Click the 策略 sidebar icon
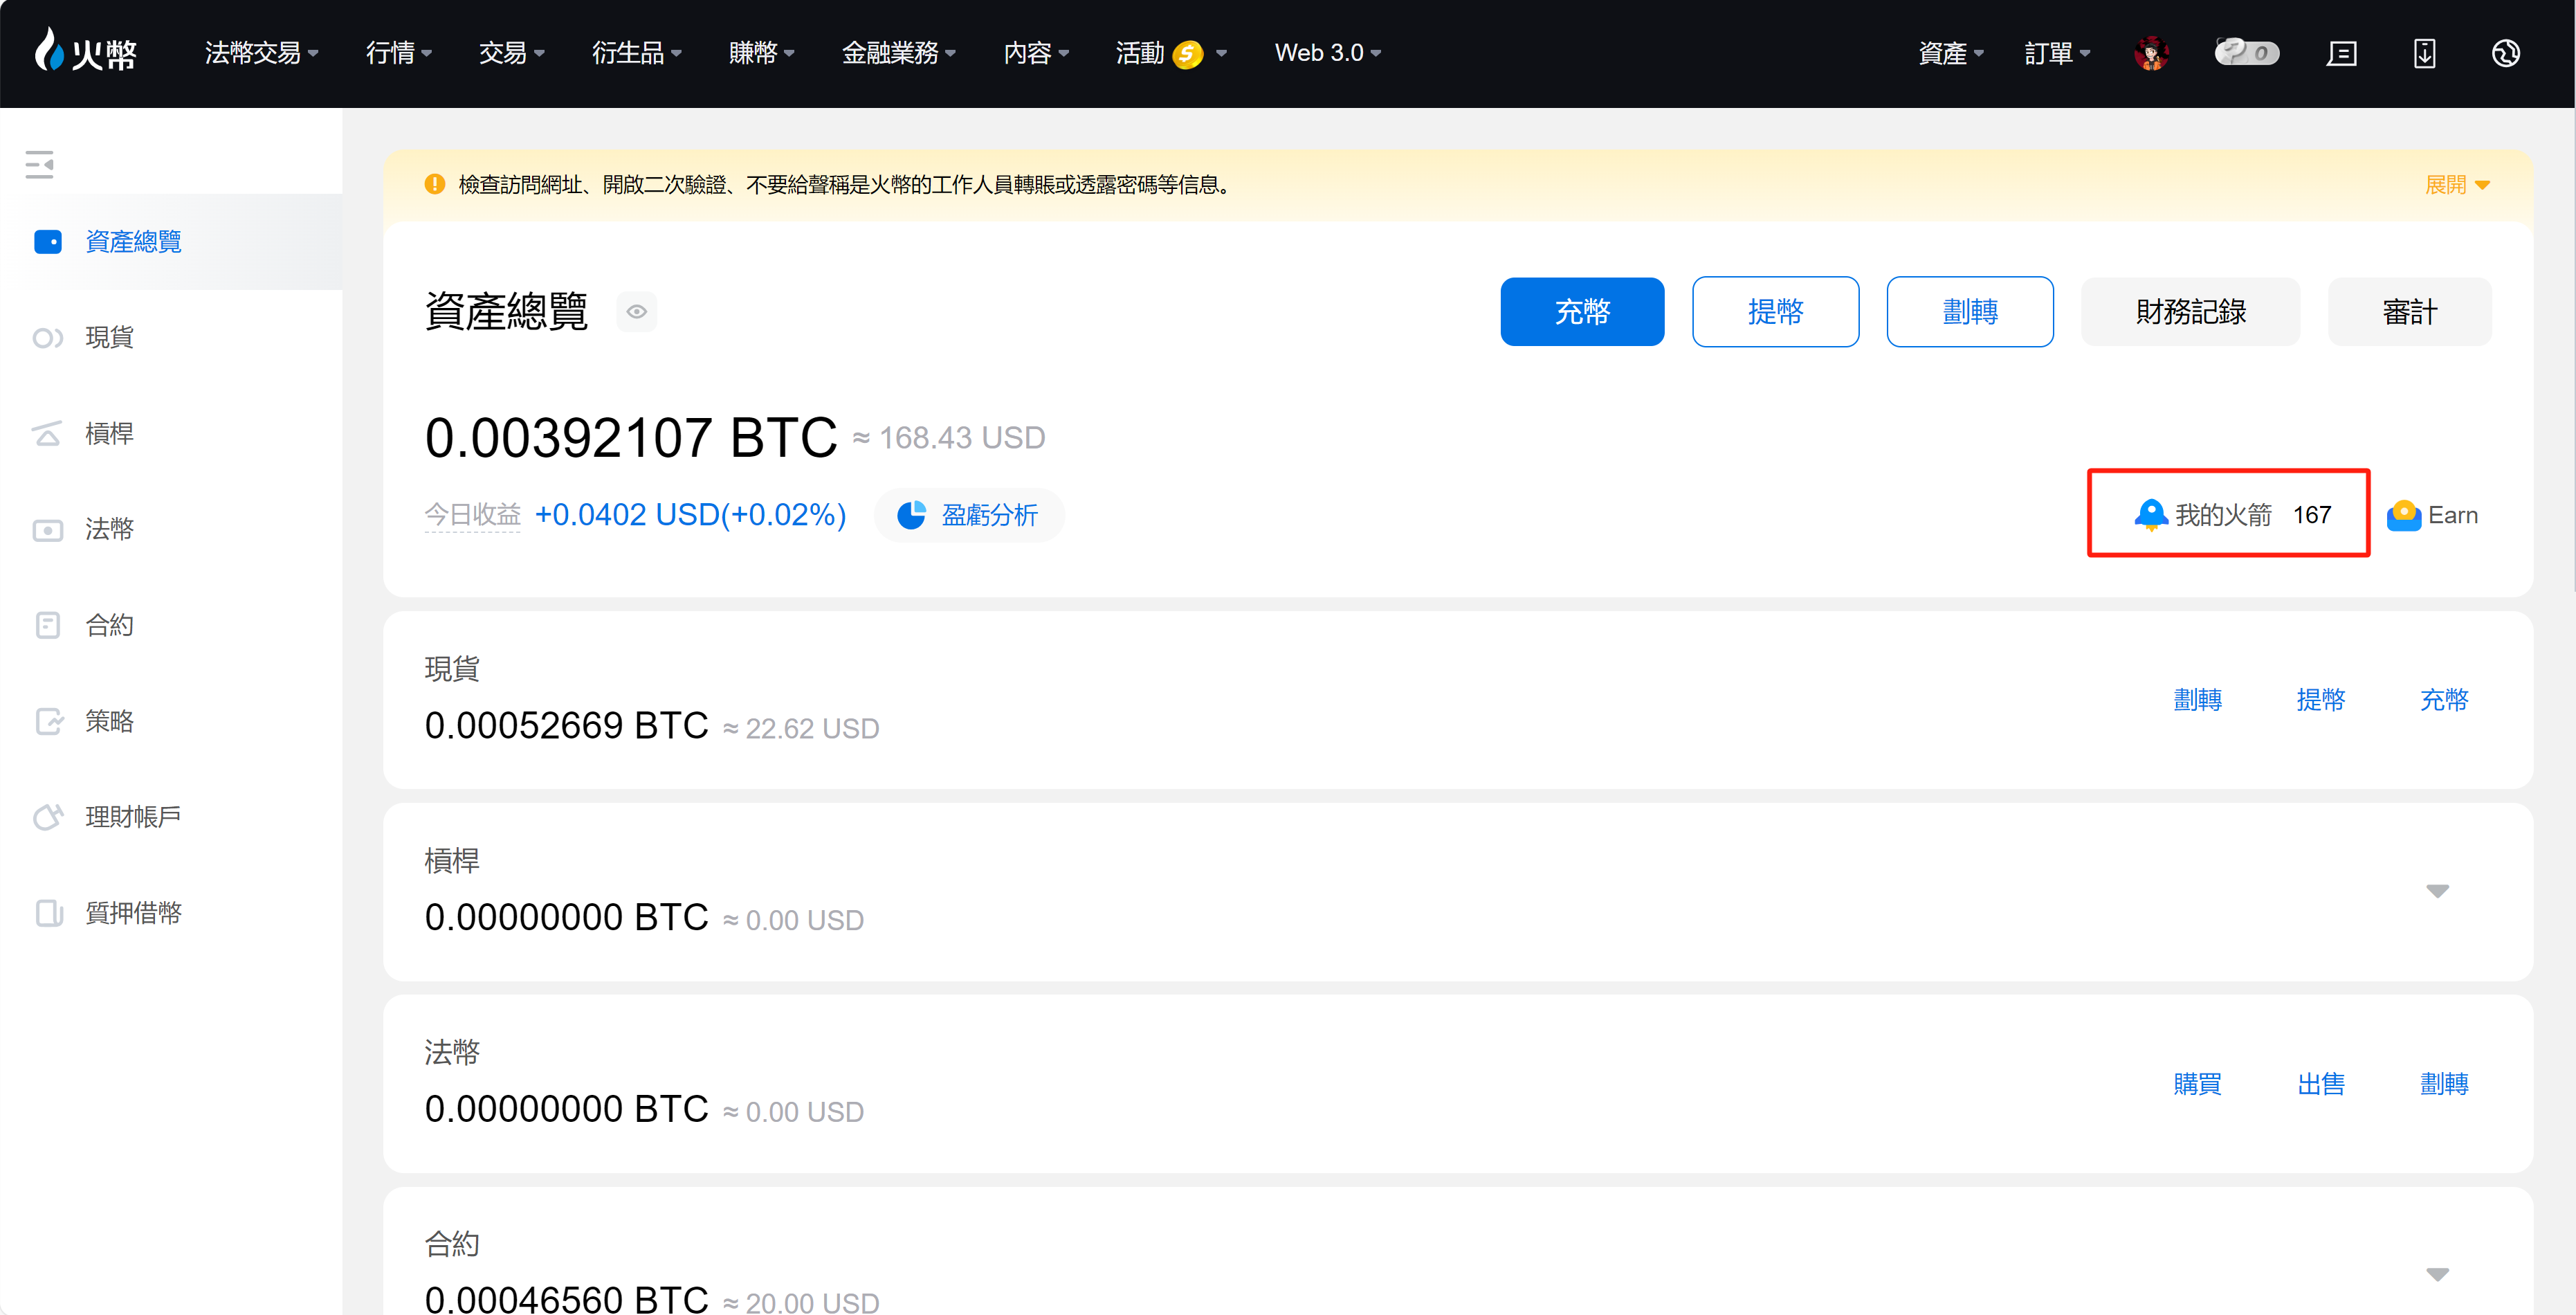2576x1315 pixels. click(48, 721)
